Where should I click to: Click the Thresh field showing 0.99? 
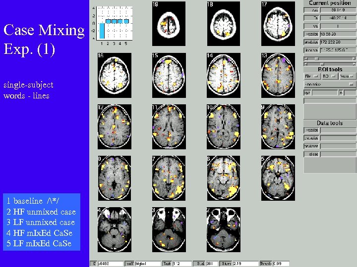point(281,264)
